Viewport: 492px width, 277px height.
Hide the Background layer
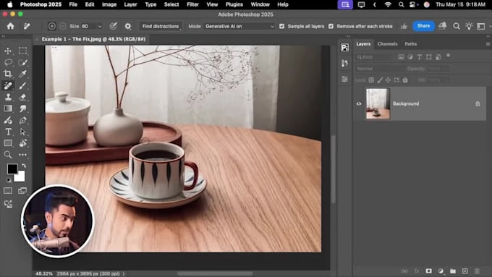[359, 103]
